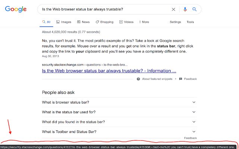Expand "What is browser status bar?"
This screenshot has height=149, width=239.
[119, 102]
